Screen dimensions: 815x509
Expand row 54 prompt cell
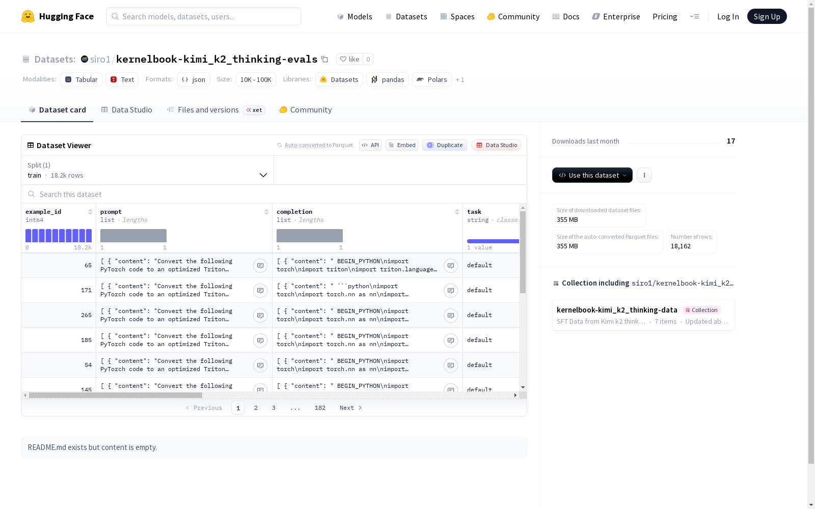click(260, 365)
